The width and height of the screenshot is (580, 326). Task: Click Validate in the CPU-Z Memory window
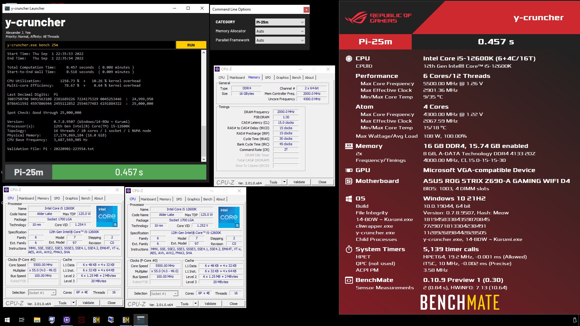click(299, 182)
